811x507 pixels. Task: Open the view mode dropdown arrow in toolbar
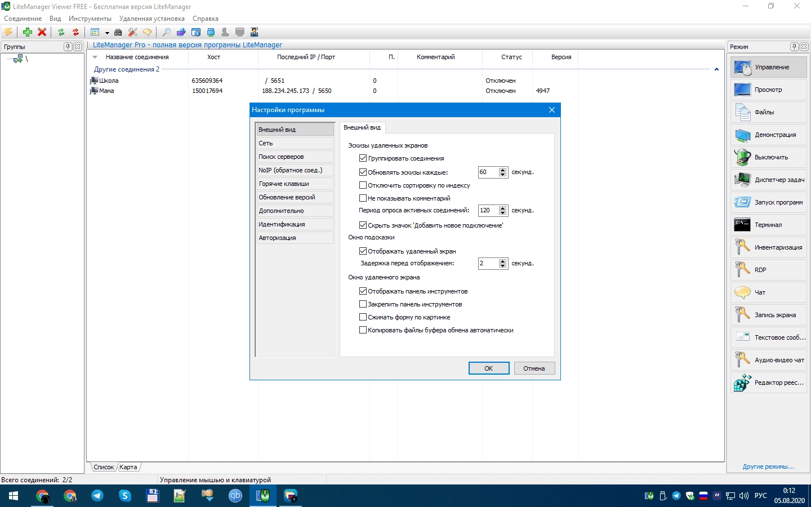pyautogui.click(x=106, y=33)
